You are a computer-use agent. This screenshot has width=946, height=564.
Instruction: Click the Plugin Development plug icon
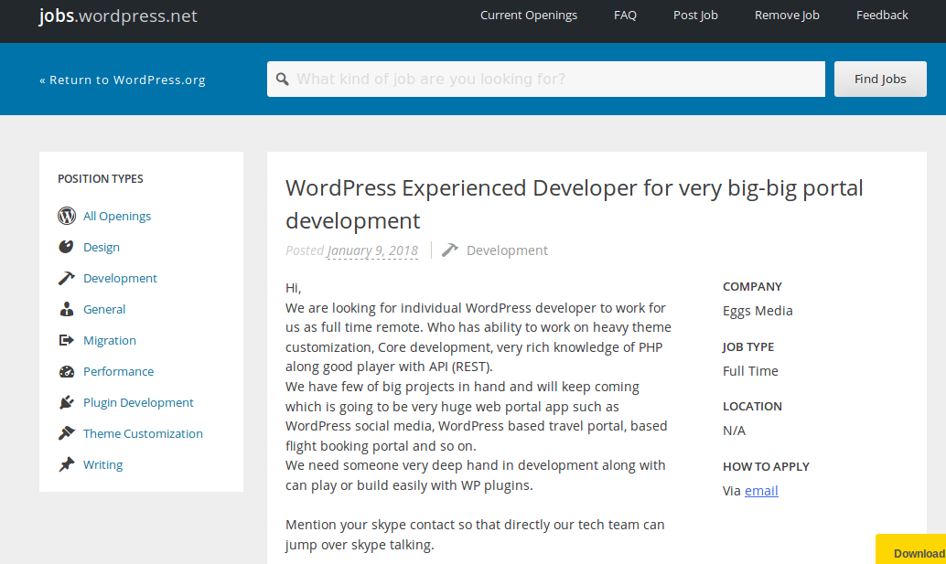[x=66, y=402]
